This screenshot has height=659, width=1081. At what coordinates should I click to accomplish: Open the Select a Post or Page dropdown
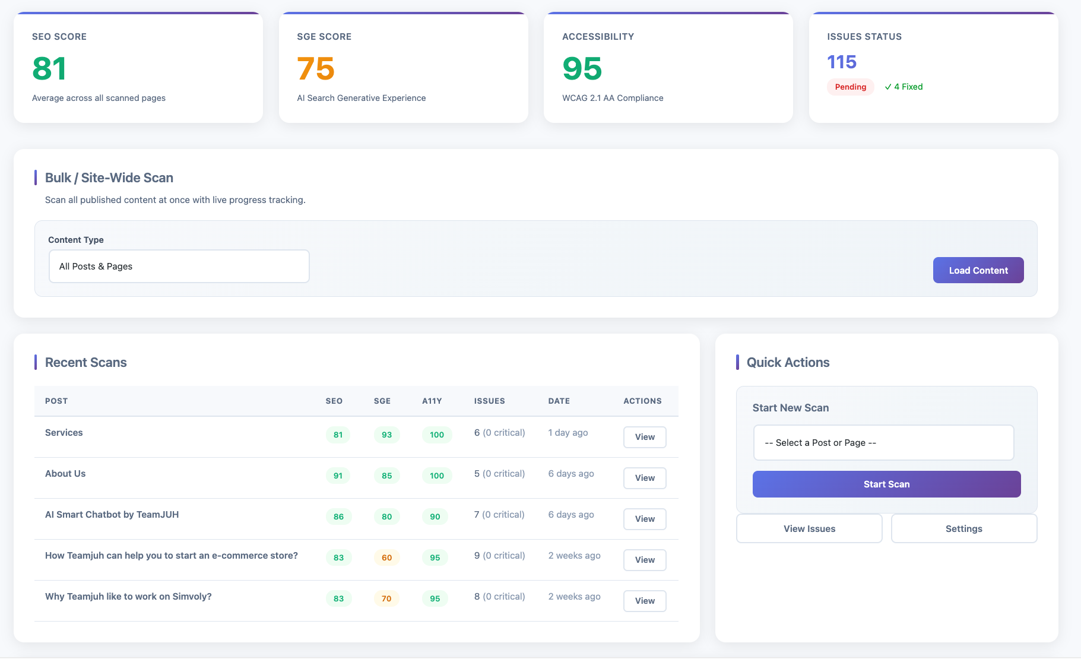pyautogui.click(x=883, y=443)
